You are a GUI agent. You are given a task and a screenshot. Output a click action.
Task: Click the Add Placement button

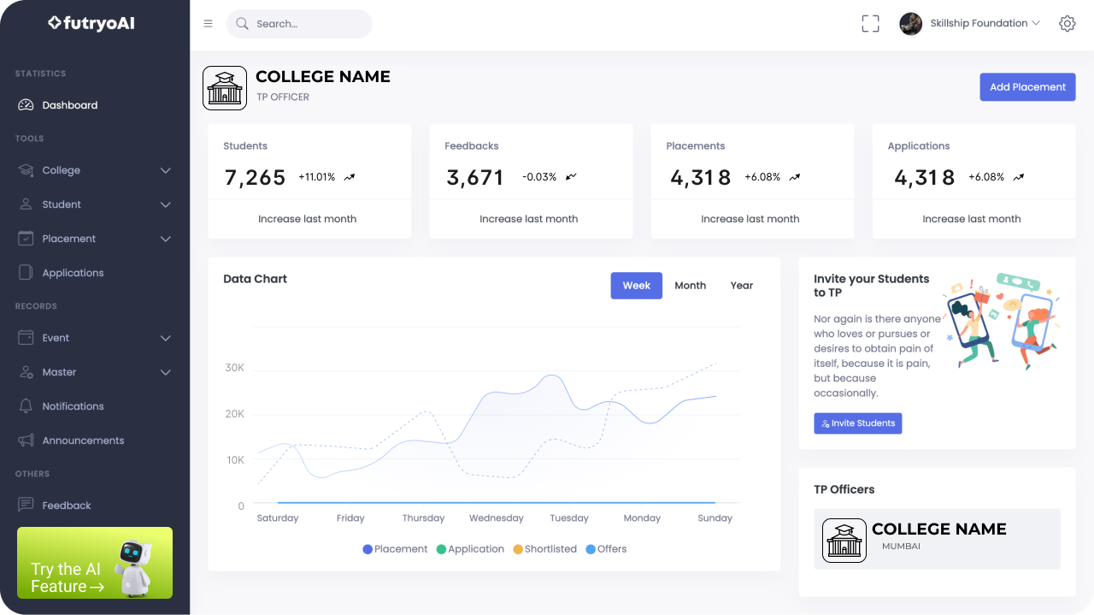pos(1027,86)
